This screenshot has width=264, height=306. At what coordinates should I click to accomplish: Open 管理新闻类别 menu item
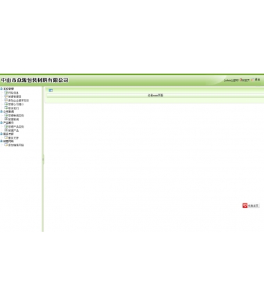point(16,115)
